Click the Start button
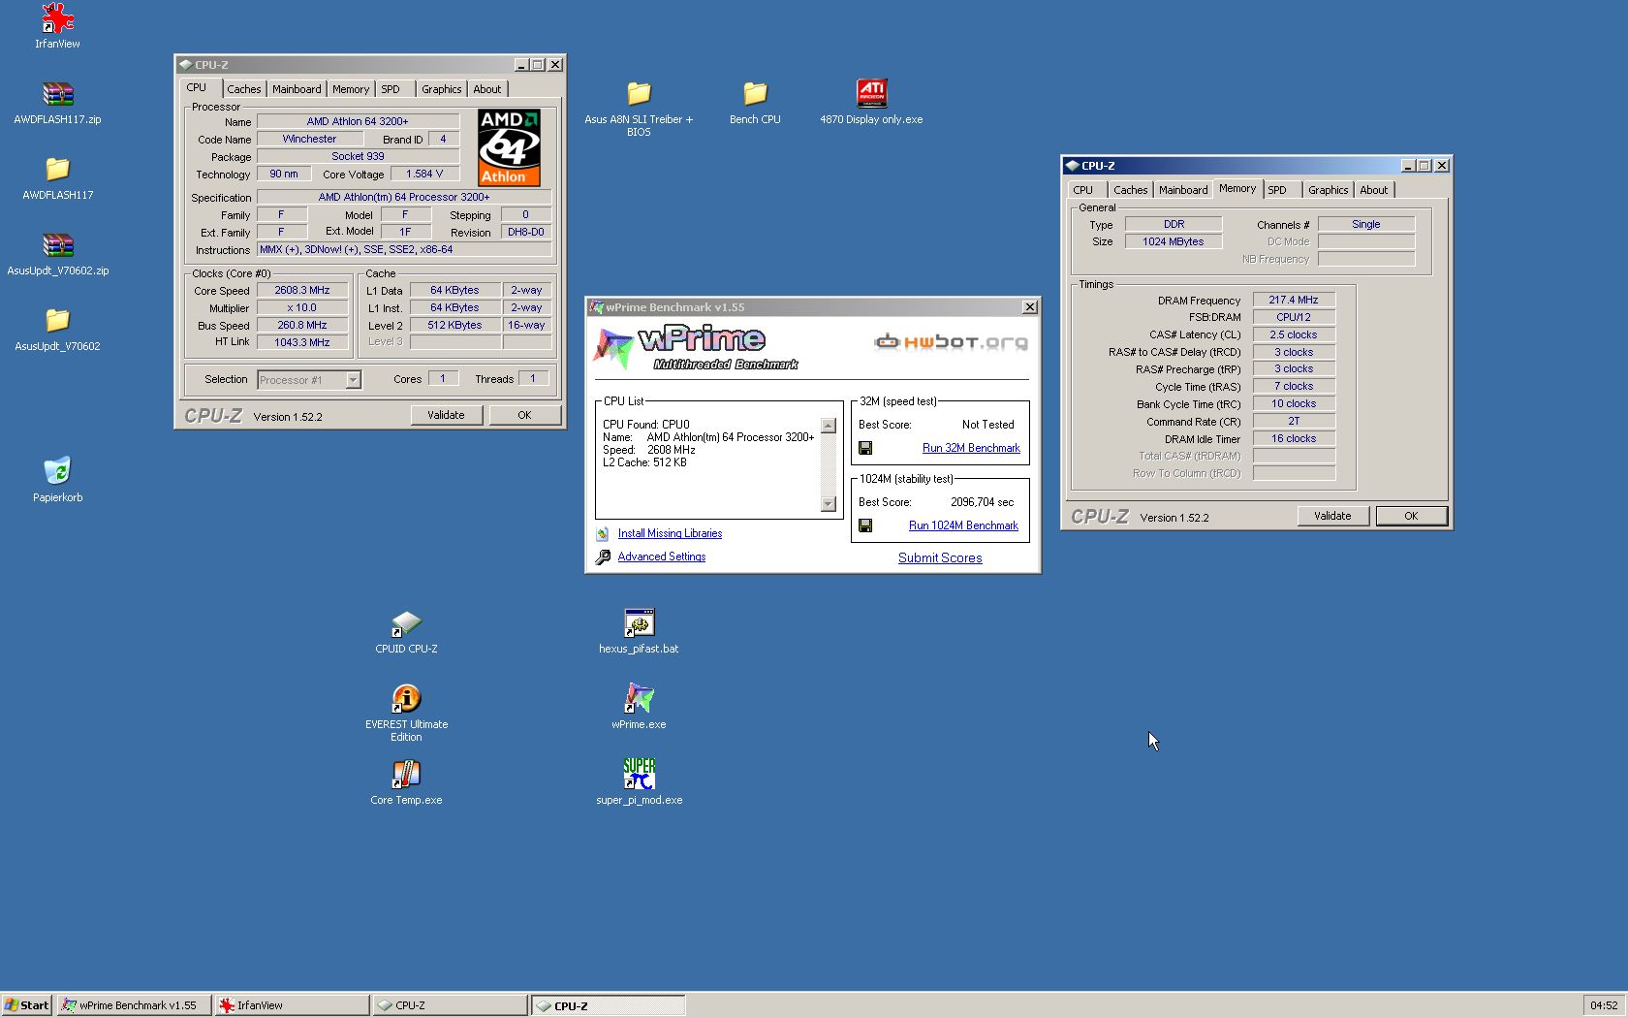Viewport: 1628px width, 1018px height. pyautogui.click(x=27, y=1005)
